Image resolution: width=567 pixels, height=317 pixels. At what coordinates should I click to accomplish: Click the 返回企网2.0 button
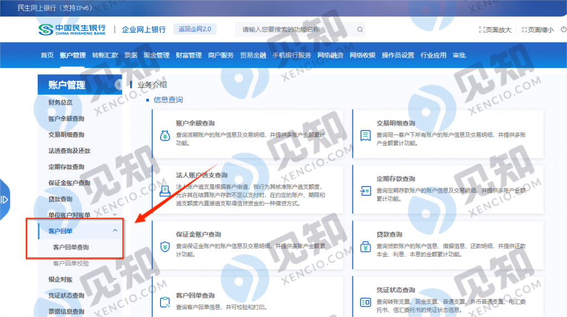(x=194, y=29)
